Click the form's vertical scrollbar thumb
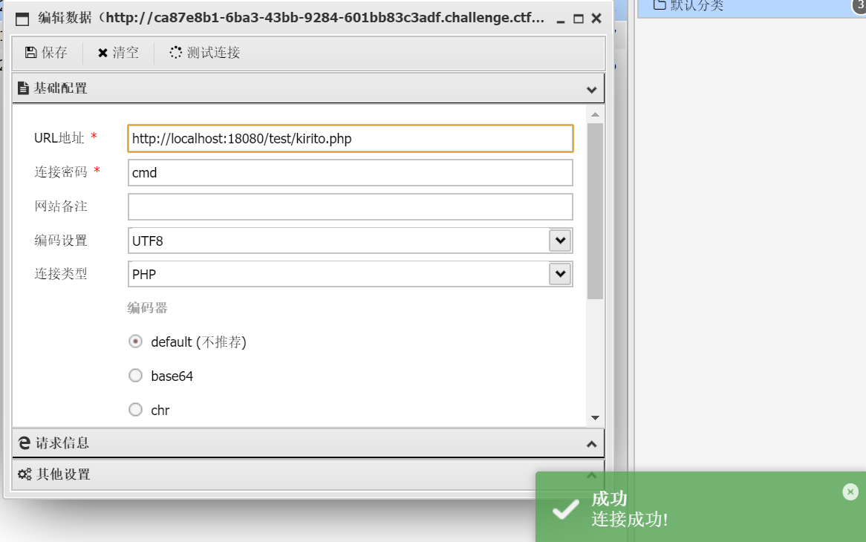Viewport: 866px width, 542px height. click(x=595, y=212)
